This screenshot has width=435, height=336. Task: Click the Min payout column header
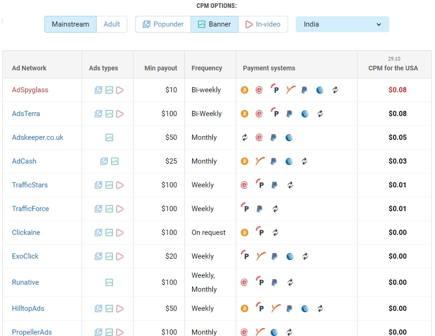(161, 68)
